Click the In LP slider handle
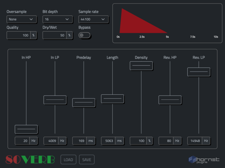 pos(55,100)
